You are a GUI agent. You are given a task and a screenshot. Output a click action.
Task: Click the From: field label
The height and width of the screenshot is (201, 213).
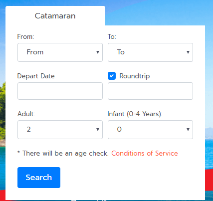pos(25,36)
